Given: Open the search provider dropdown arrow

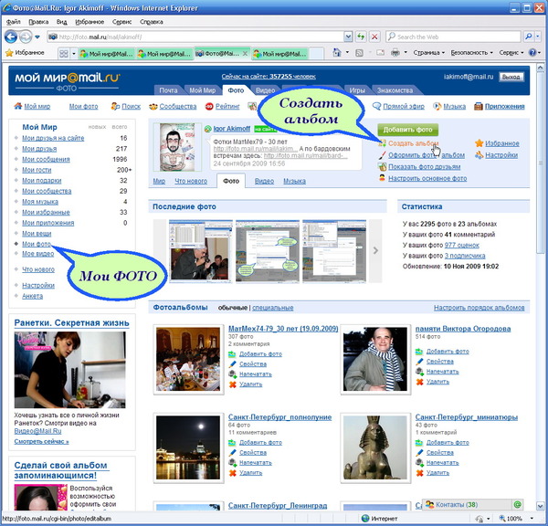Looking at the screenshot, I should tap(538, 37).
